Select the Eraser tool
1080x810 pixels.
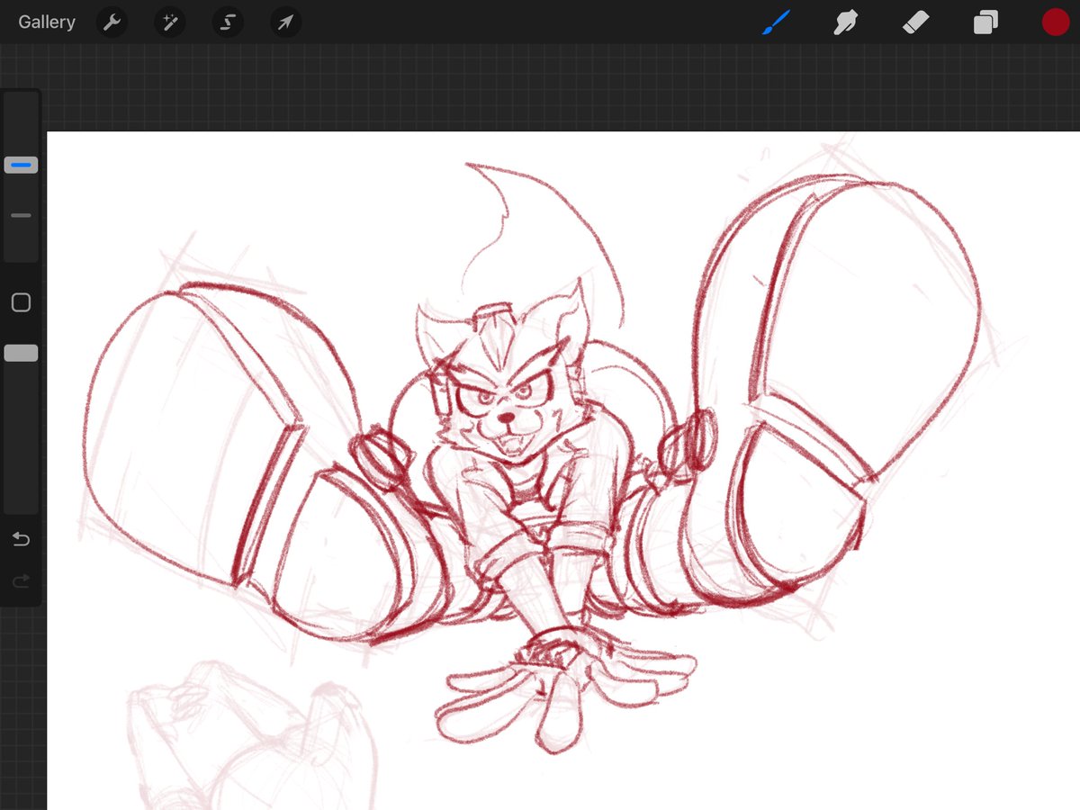tap(915, 22)
